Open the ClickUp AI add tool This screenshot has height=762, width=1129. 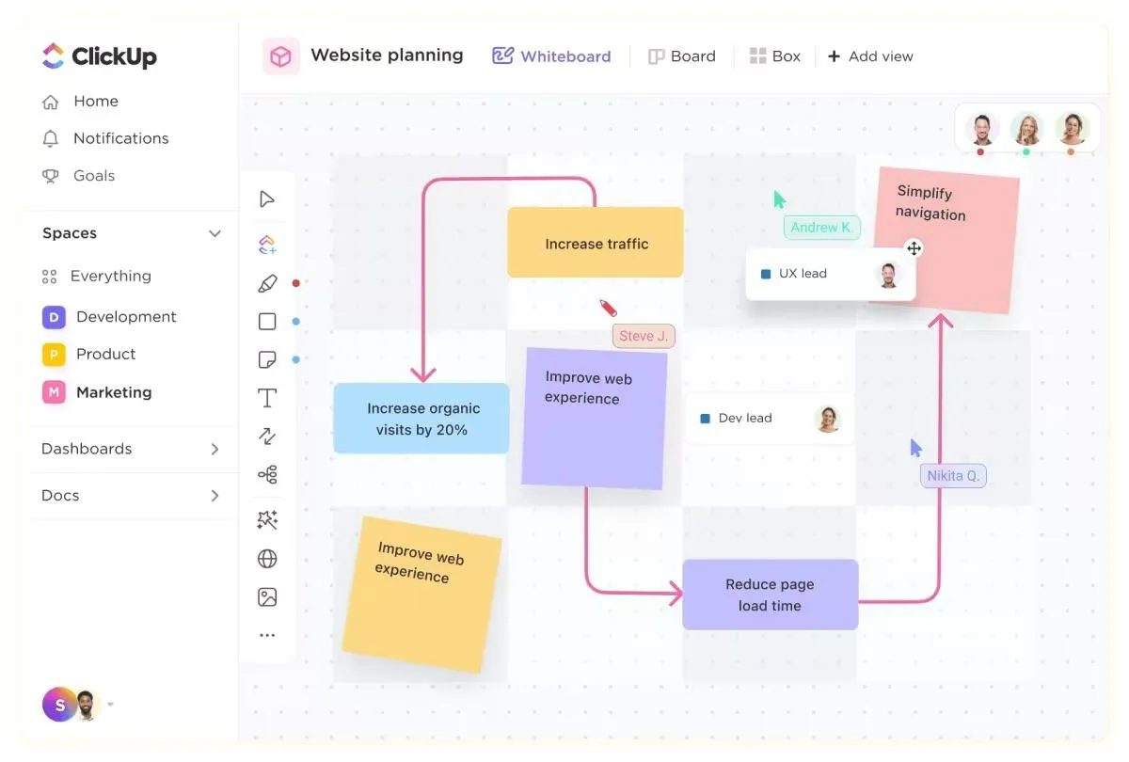click(267, 246)
